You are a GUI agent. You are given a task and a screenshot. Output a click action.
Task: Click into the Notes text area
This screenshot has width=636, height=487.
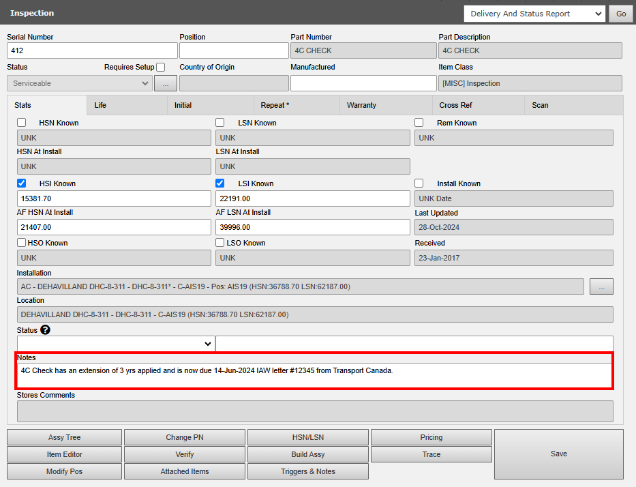[315, 375]
